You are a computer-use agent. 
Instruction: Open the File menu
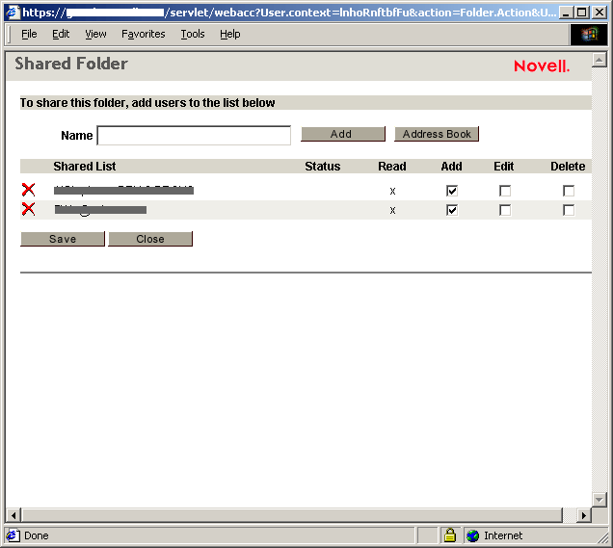click(29, 35)
